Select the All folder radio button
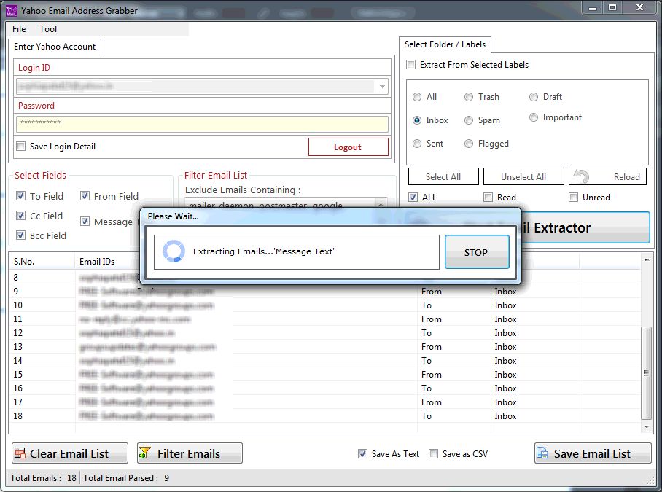662x492 pixels. coord(417,97)
